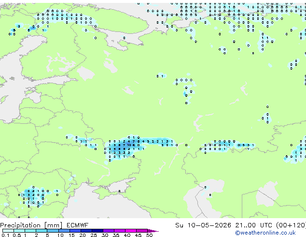Viewport: 306px width, 237px height.
Task: Select the 35–40 mm legend swatch
Action: pyautogui.click(x=119, y=231)
